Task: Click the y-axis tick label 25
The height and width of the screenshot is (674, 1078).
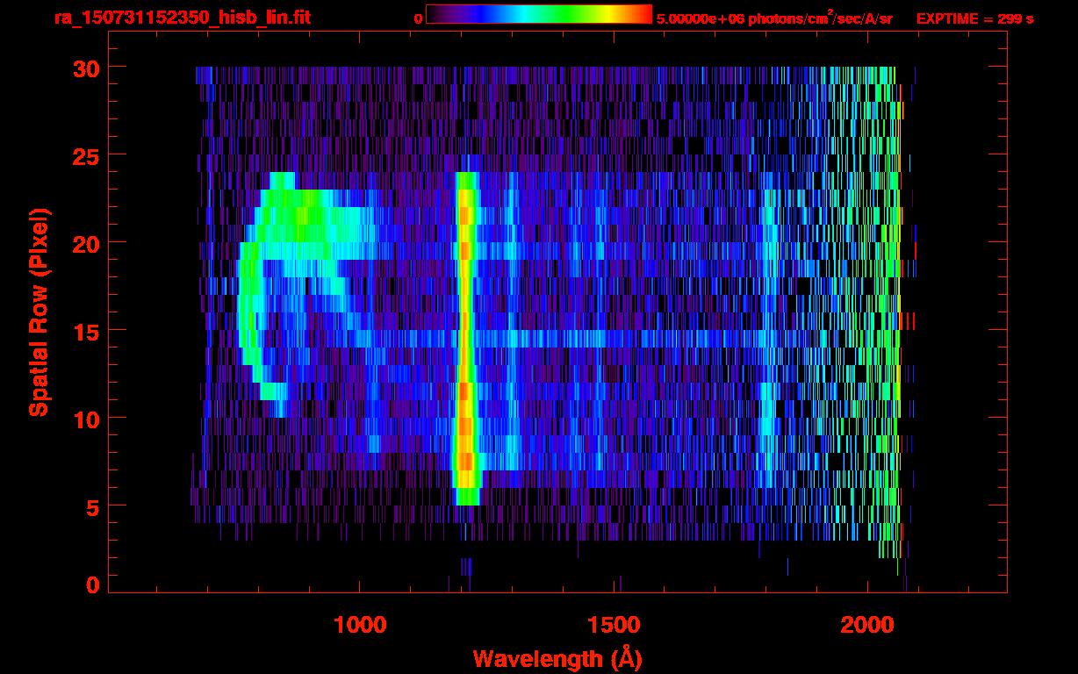Action: click(84, 155)
